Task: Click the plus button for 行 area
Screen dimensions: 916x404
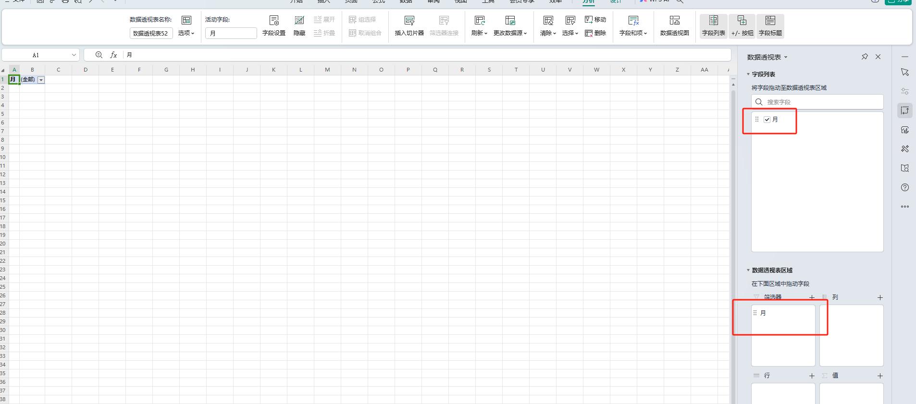Action: [x=812, y=376]
